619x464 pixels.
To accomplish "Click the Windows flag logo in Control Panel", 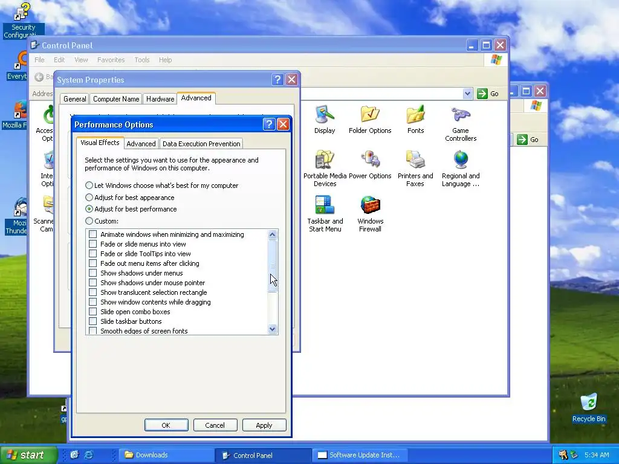I will 496,60.
